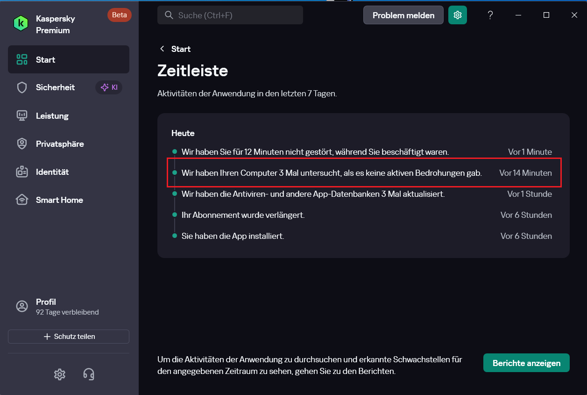Image resolution: width=587 pixels, height=395 pixels.
Task: Click the 'Vor 14 Minuten' timestamp
Action: 525,173
